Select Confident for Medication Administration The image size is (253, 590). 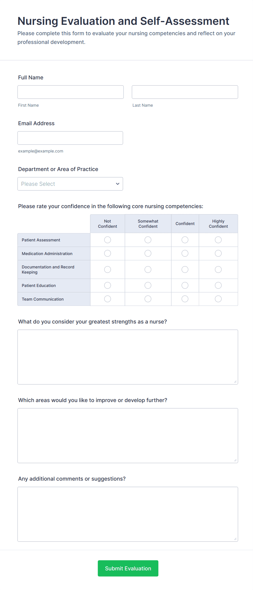[185, 253]
